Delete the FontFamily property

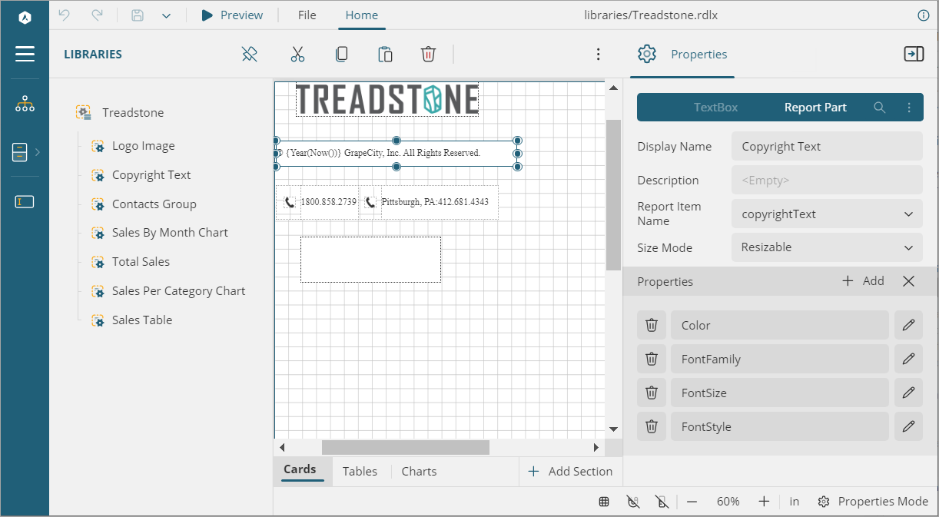tap(652, 359)
